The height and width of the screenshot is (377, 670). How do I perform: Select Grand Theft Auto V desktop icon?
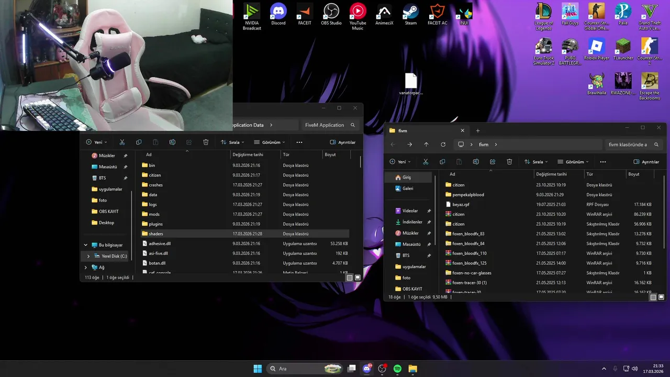650,17
